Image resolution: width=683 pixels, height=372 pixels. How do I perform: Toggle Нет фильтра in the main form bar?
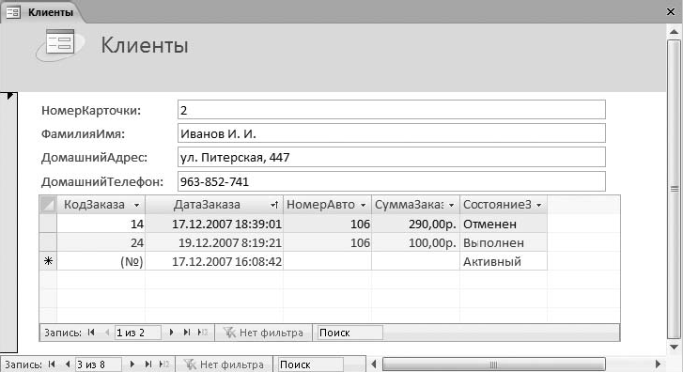[224, 364]
